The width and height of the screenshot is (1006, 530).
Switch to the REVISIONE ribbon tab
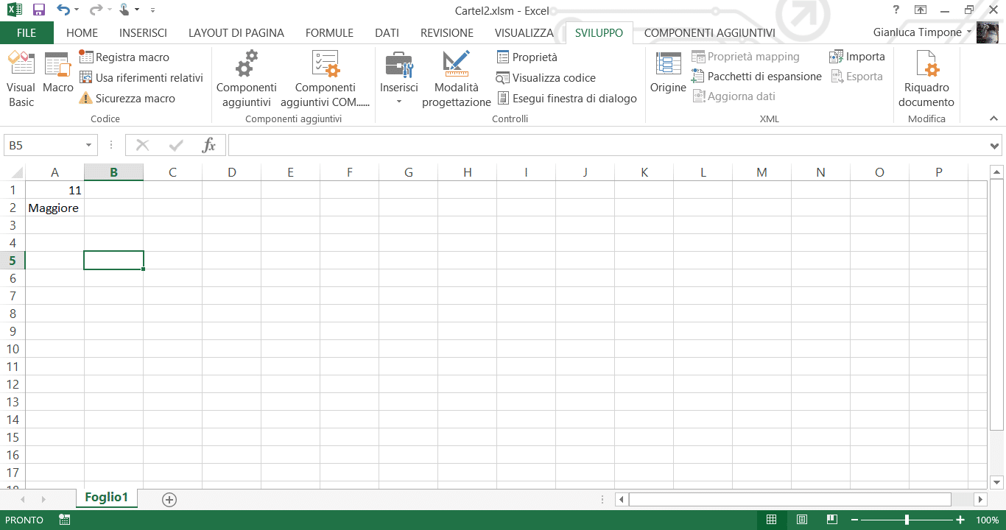(446, 32)
